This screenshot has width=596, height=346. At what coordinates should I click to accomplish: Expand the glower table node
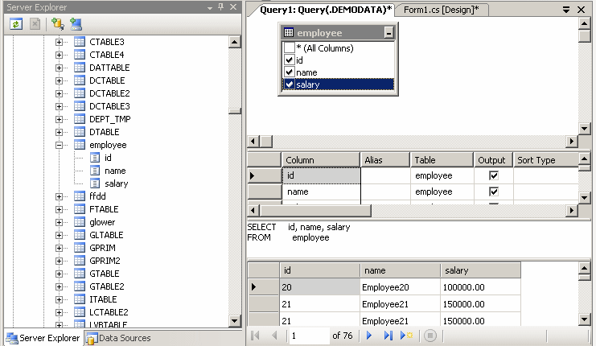pos(60,222)
